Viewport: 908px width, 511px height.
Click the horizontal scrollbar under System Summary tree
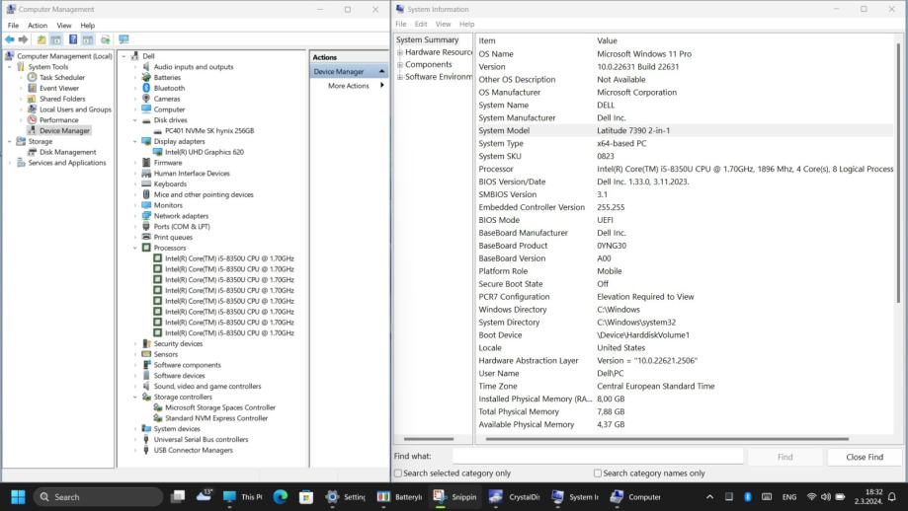[429, 439]
